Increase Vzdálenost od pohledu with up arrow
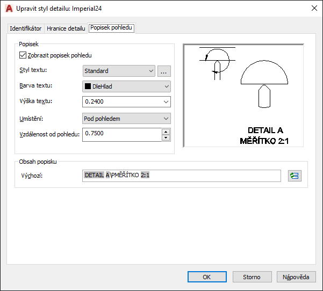 166,132
